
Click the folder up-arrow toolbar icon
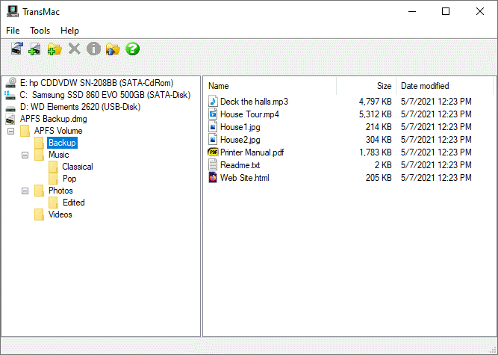tap(113, 49)
